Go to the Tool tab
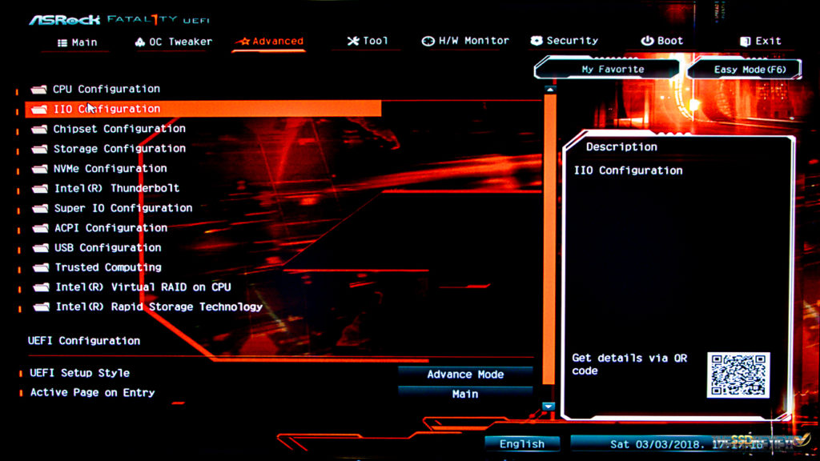The image size is (820, 461). 368,41
